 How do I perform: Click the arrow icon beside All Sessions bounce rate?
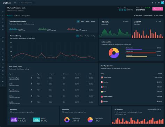(161, 110)
